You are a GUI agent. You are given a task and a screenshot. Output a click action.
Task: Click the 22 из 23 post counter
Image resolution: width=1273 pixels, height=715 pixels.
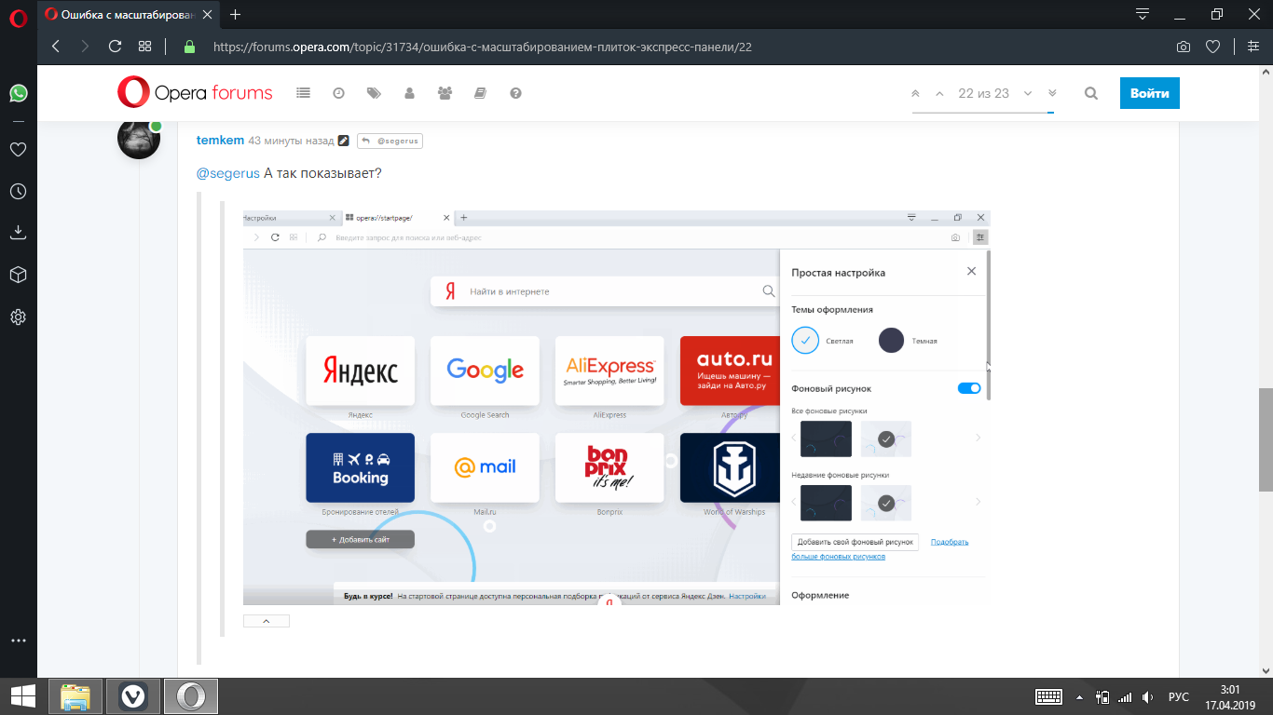pyautogui.click(x=983, y=93)
